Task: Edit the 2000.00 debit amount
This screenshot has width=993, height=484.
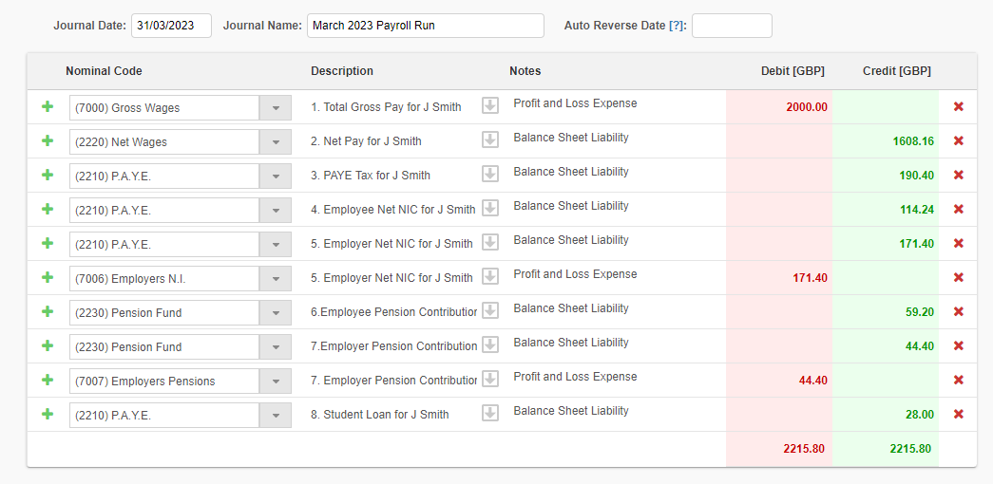Action: click(779, 107)
